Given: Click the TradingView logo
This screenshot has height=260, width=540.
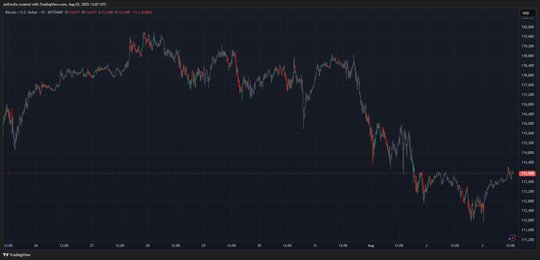Looking at the screenshot, I should 17,255.
